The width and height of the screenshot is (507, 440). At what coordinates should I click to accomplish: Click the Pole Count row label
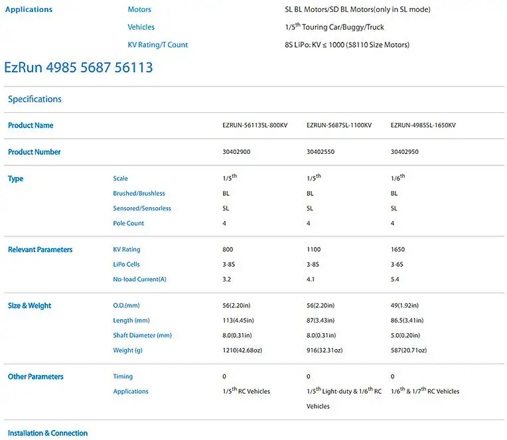128,224
